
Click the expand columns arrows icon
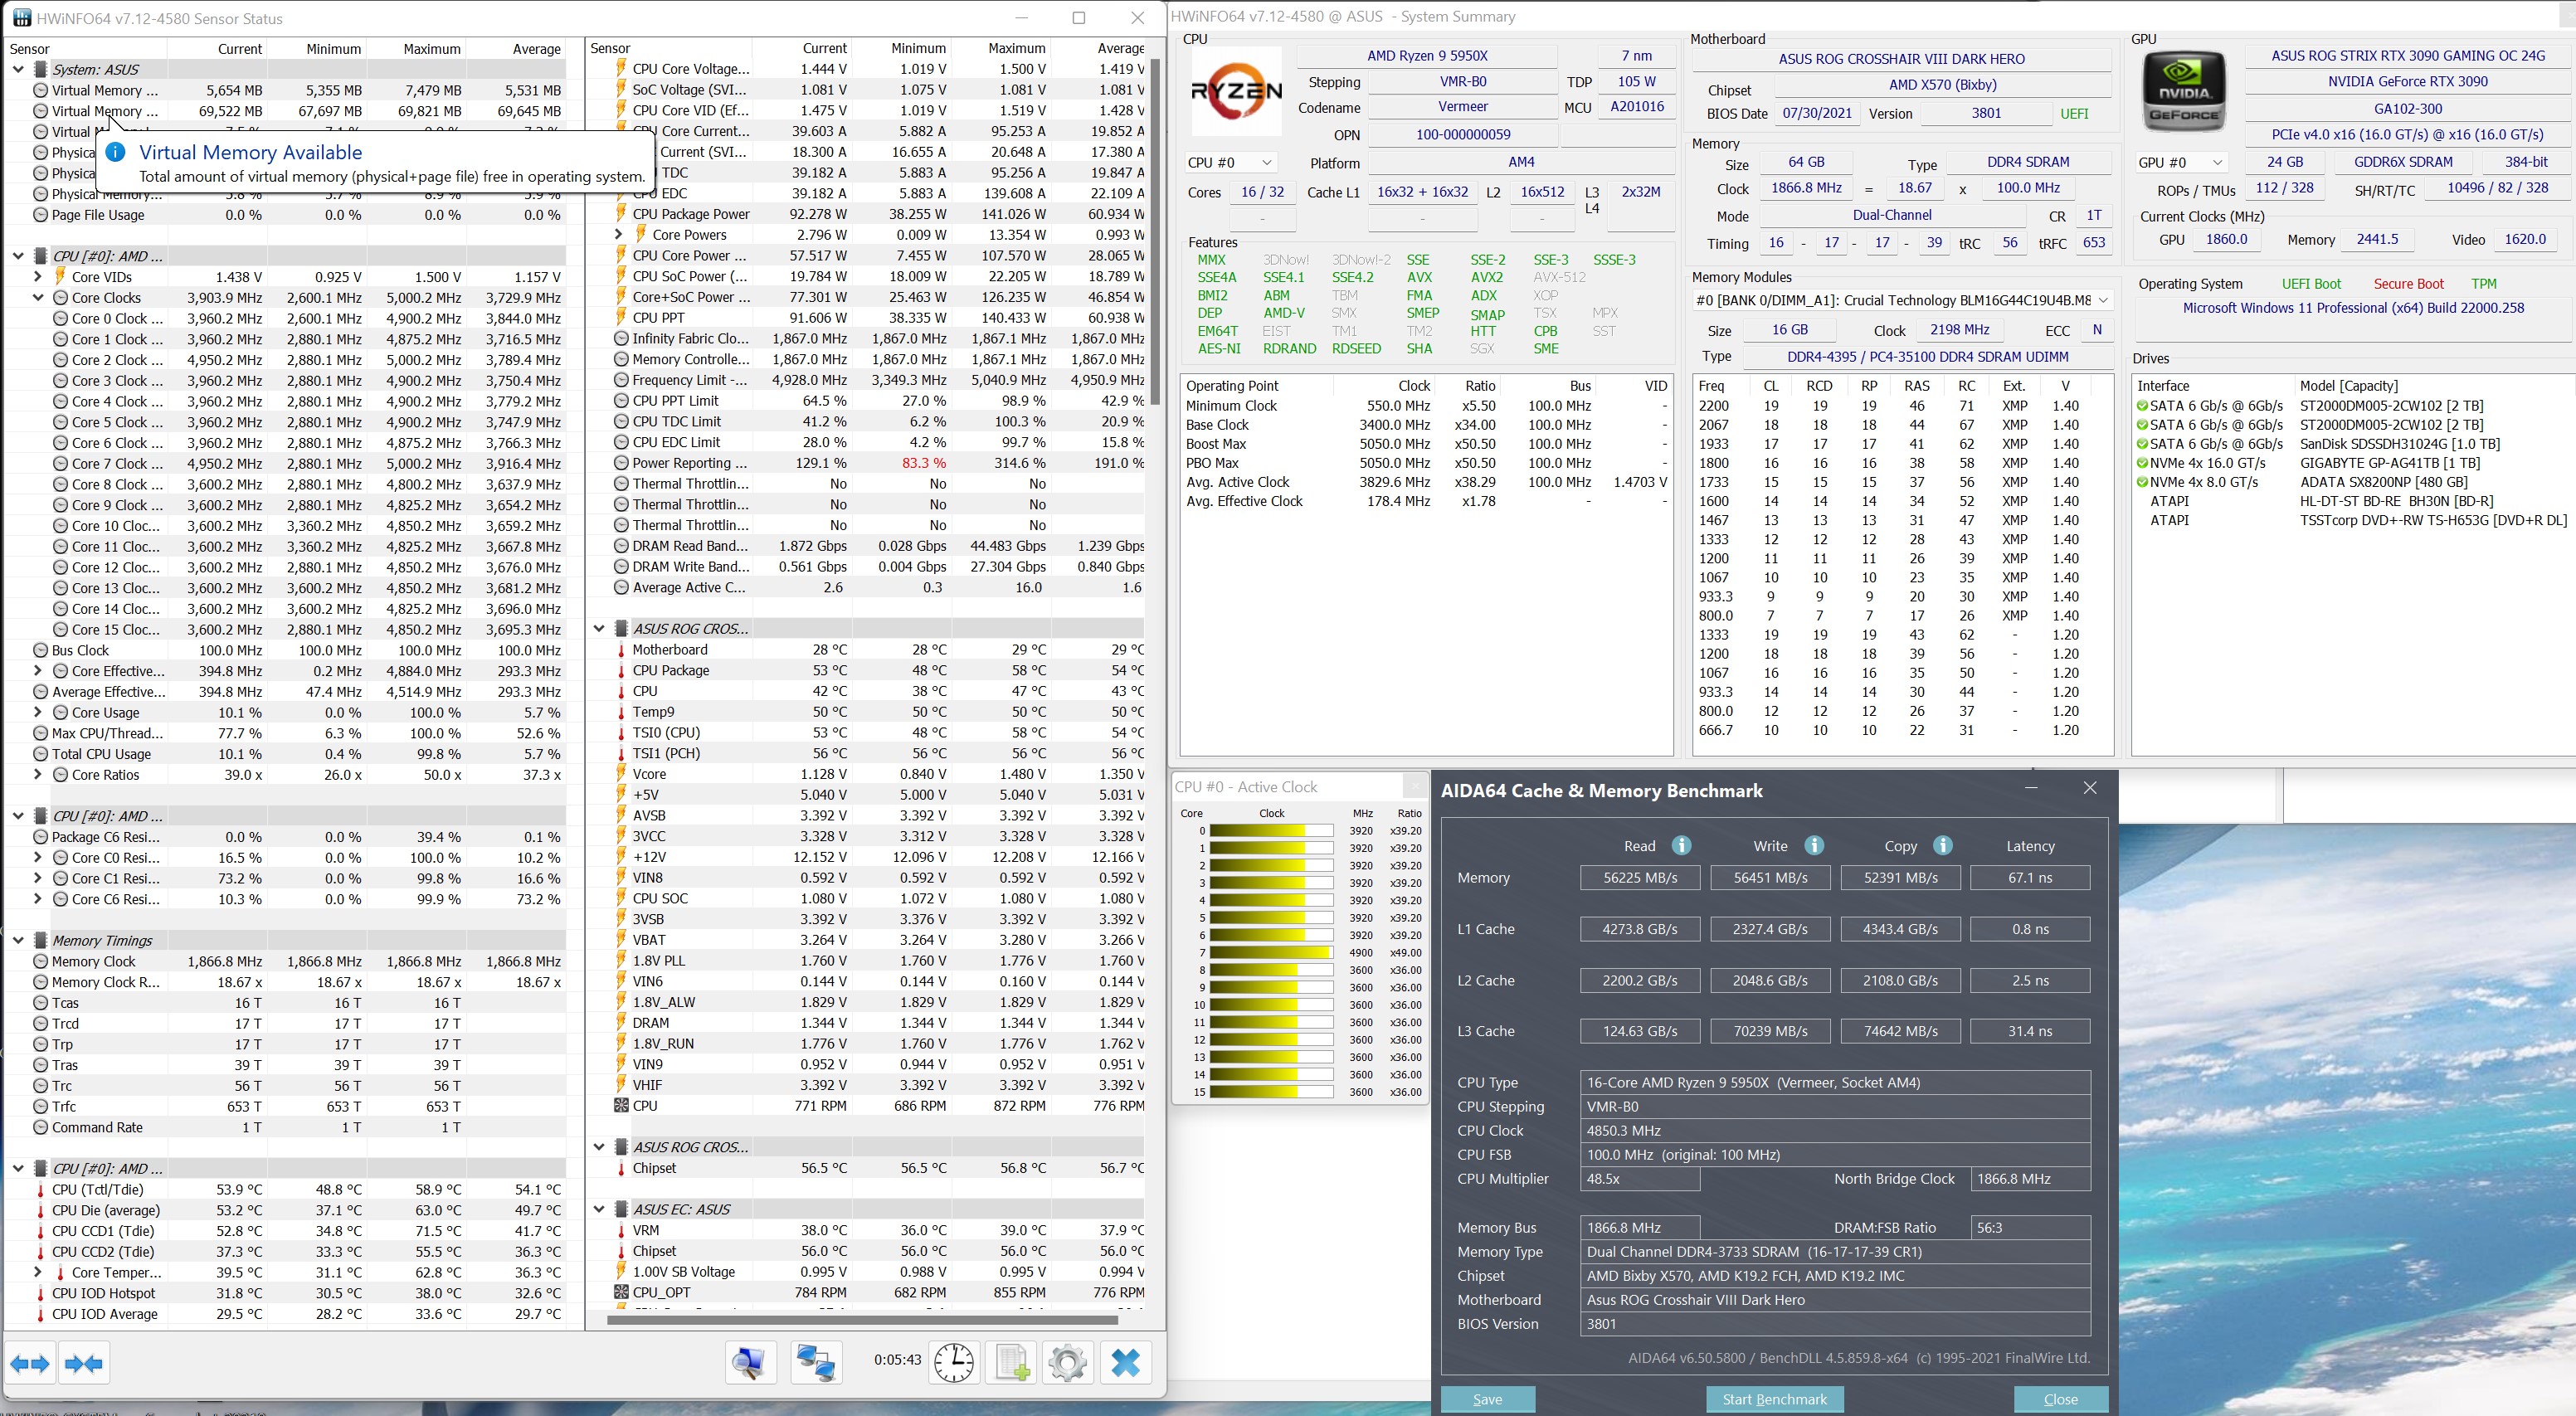tap(30, 1363)
